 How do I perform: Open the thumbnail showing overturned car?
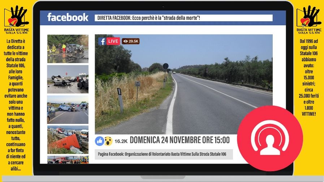(68, 79)
